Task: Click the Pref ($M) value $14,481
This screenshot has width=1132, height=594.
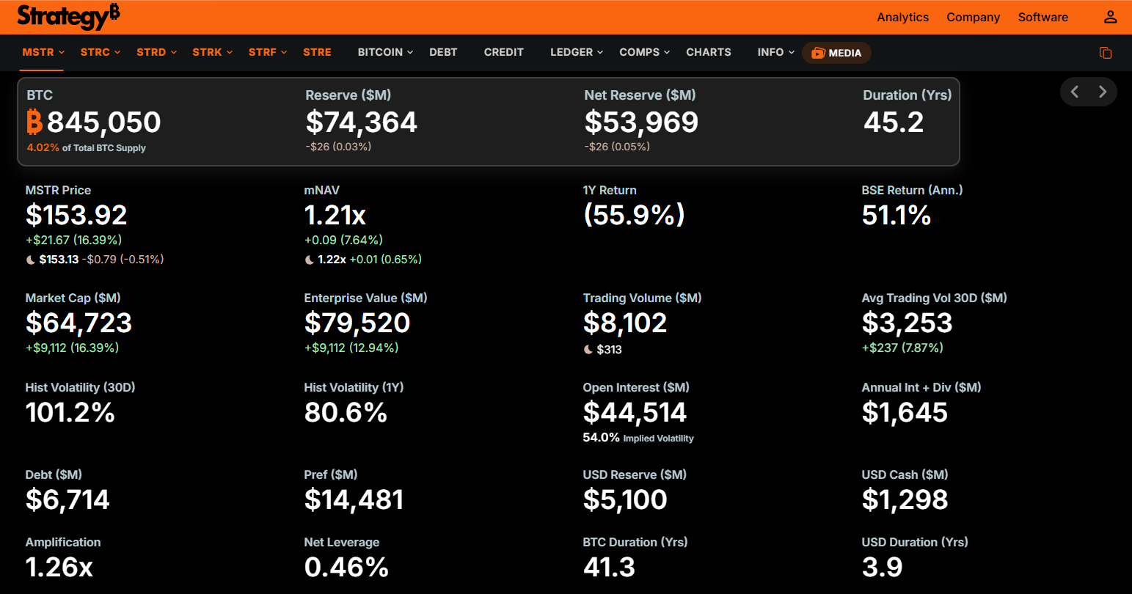Action: [x=354, y=499]
